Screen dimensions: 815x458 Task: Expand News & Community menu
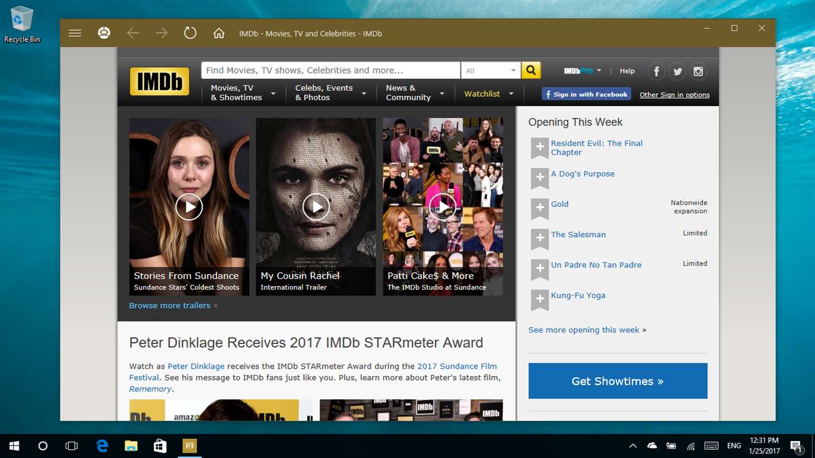(415, 93)
